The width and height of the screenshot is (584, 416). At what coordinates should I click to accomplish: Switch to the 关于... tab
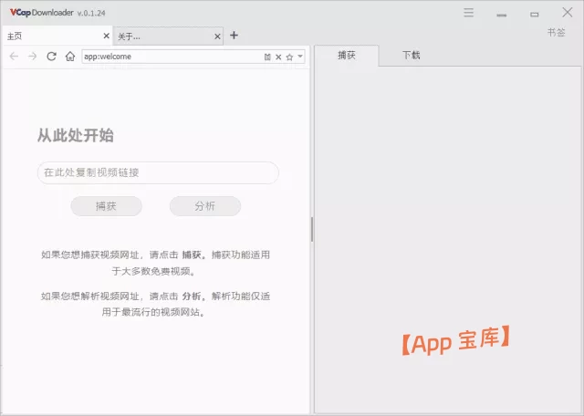coord(168,36)
